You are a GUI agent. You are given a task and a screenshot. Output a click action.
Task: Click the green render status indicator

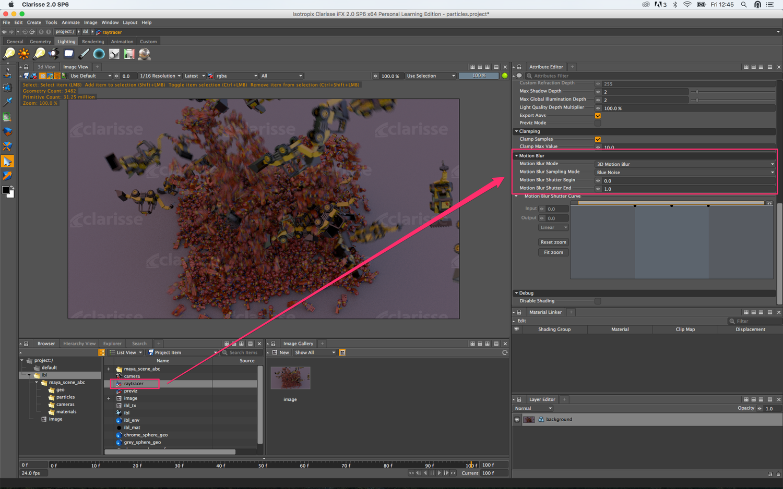[x=505, y=76]
